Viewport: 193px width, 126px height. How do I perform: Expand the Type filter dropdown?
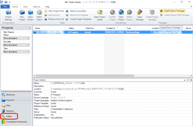point(16,51)
